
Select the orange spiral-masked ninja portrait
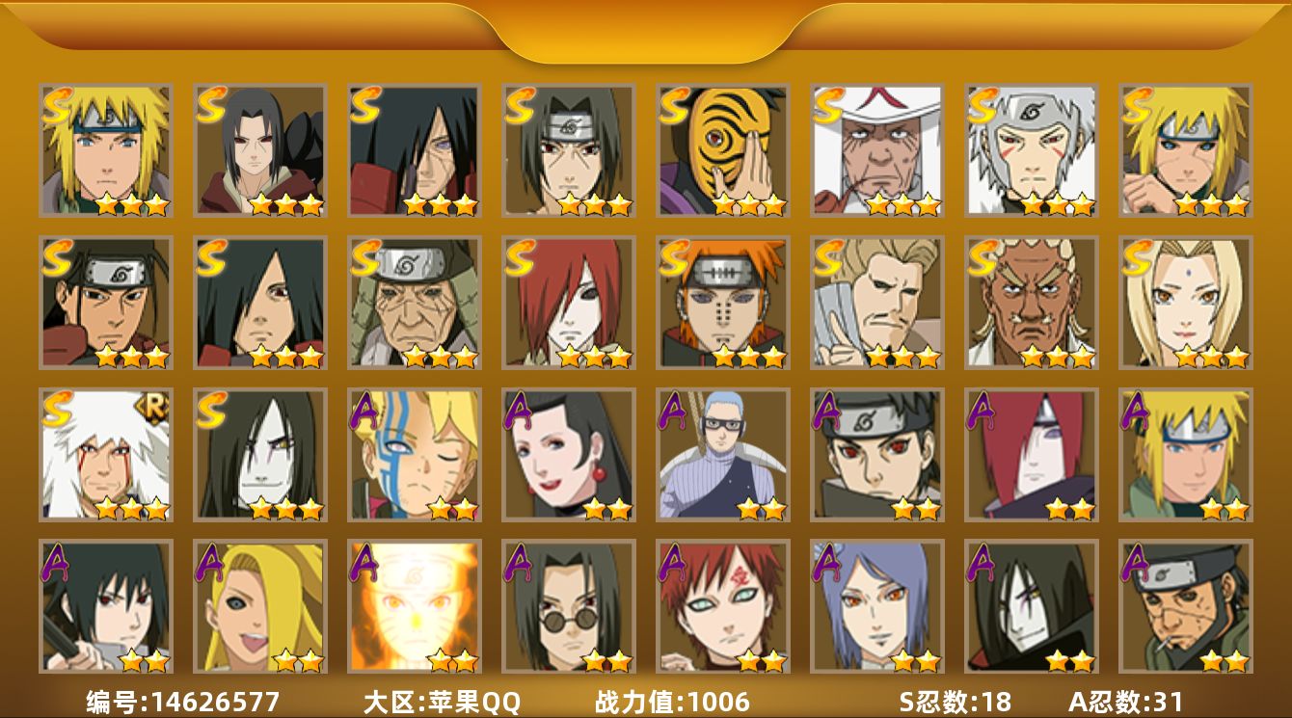pos(723,150)
